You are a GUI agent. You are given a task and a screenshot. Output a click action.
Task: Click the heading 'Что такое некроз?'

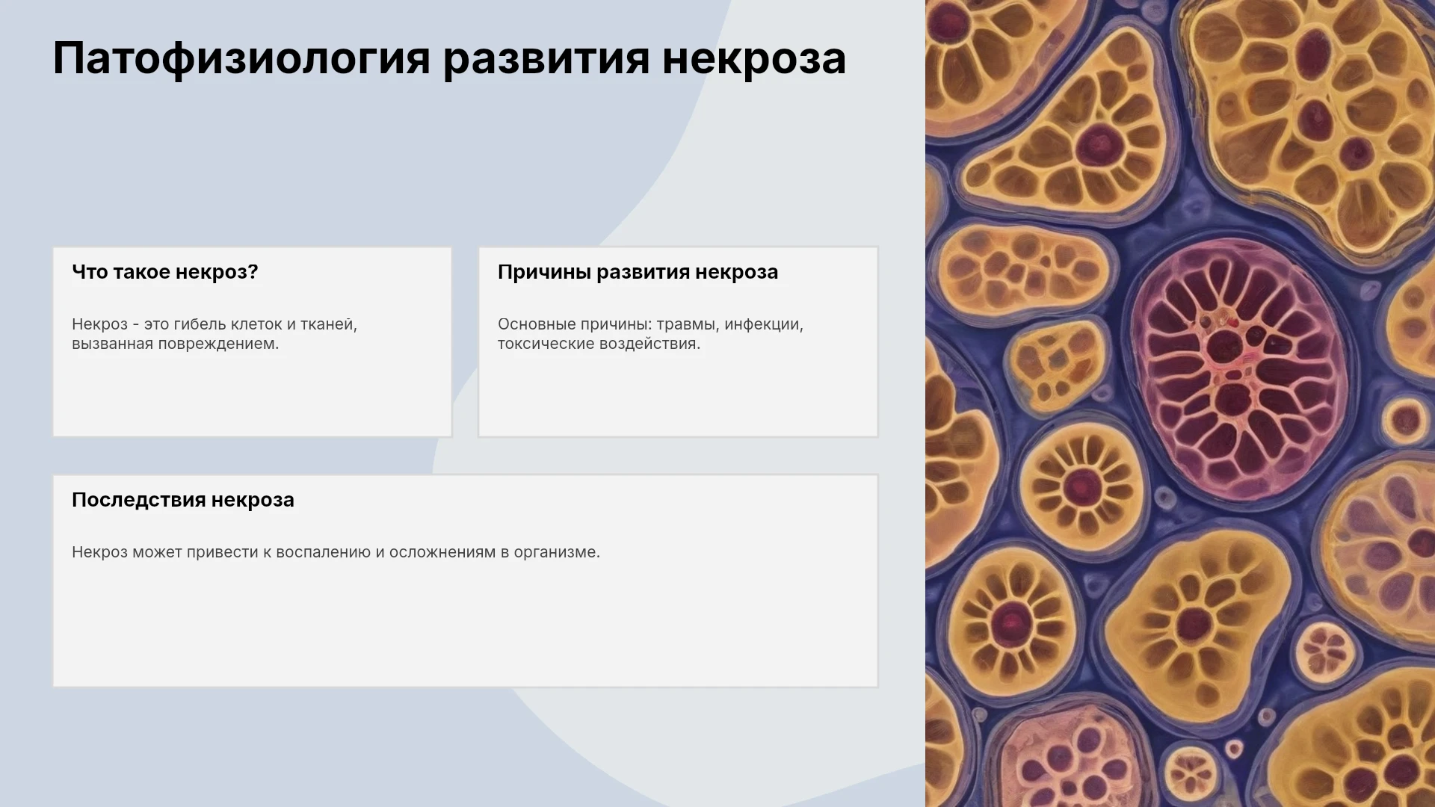coord(164,272)
